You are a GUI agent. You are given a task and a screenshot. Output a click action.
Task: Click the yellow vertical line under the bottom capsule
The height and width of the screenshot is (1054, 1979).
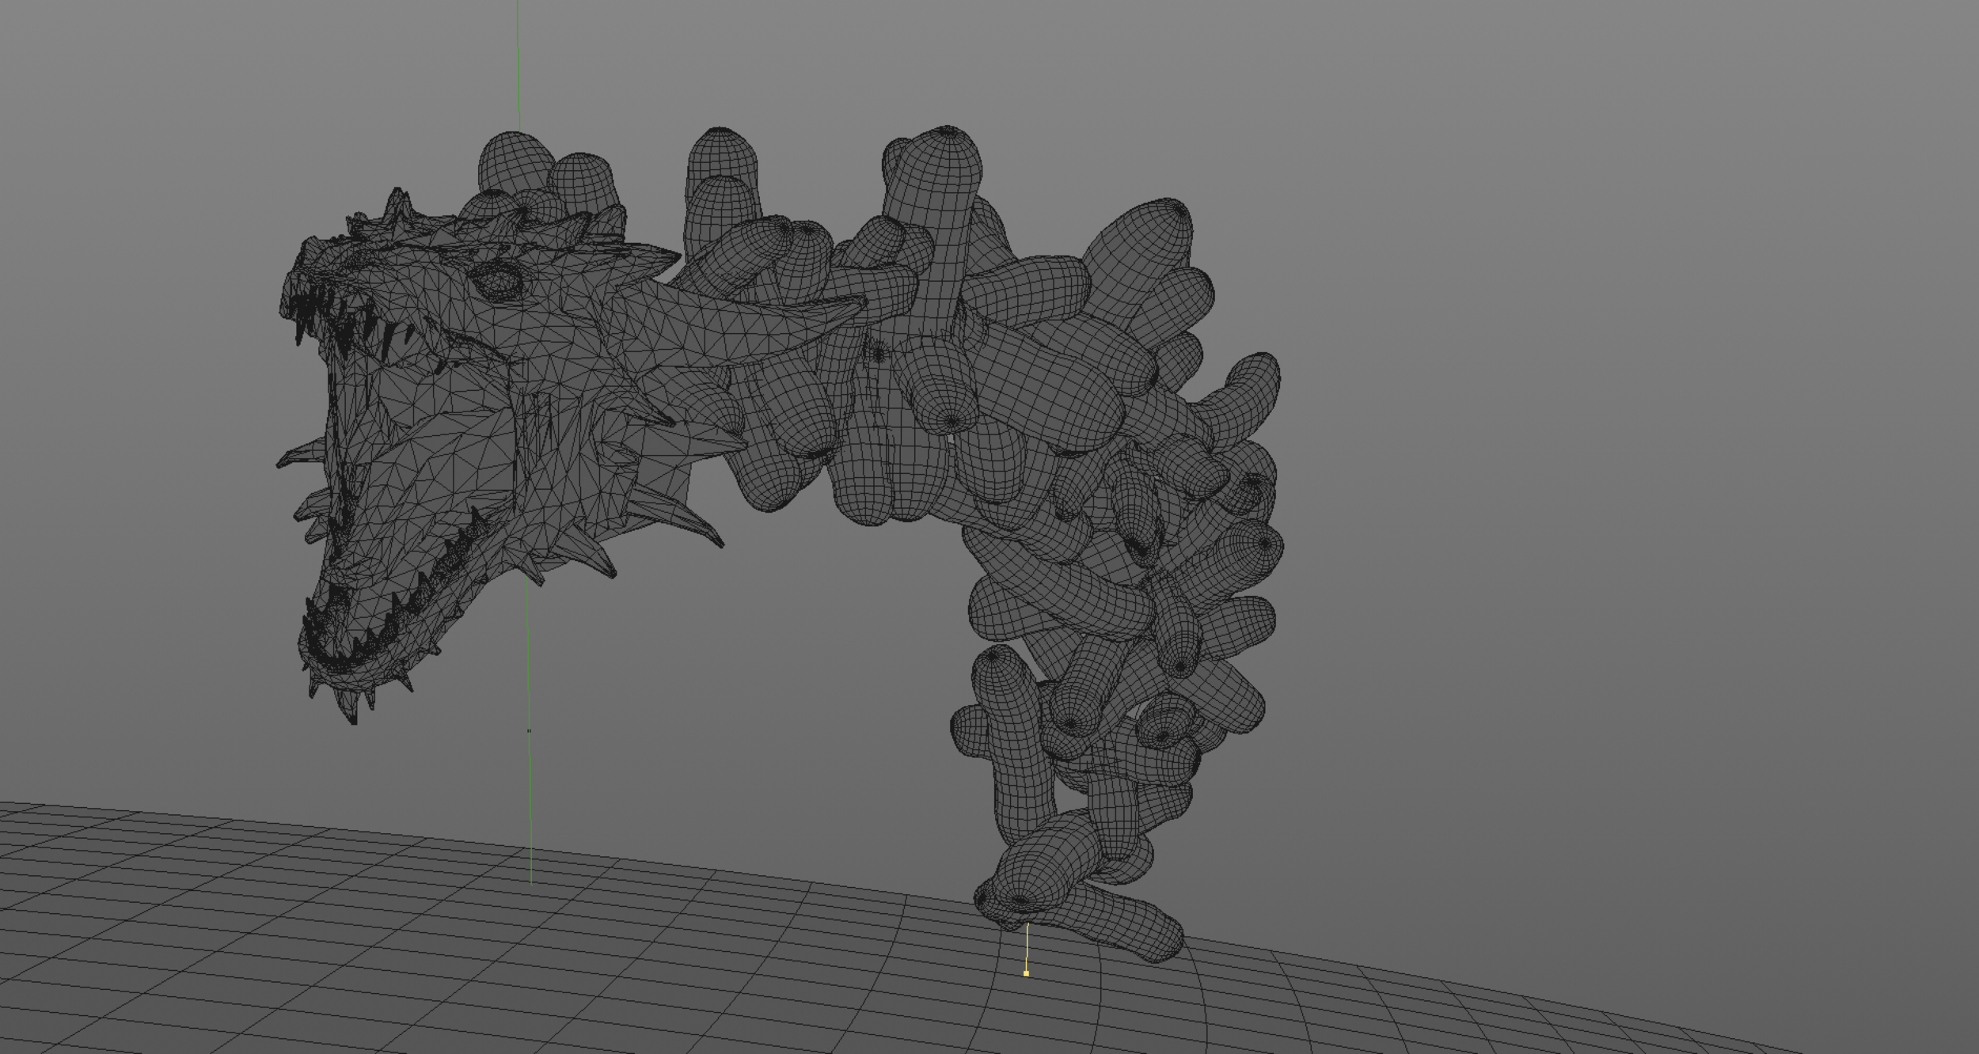click(x=1027, y=946)
